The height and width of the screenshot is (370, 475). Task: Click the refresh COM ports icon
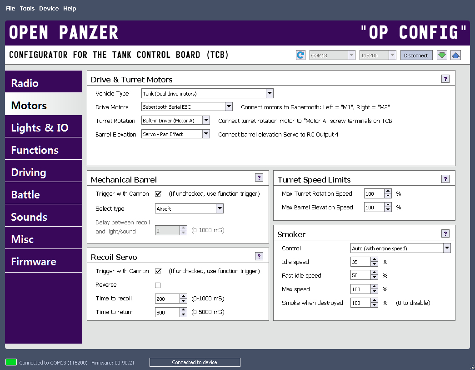tap(300, 56)
